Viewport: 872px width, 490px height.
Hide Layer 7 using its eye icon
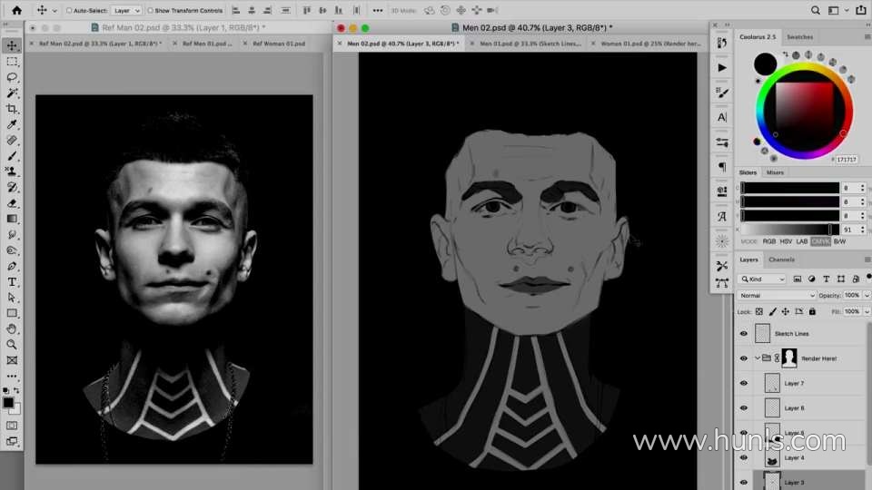[743, 384]
